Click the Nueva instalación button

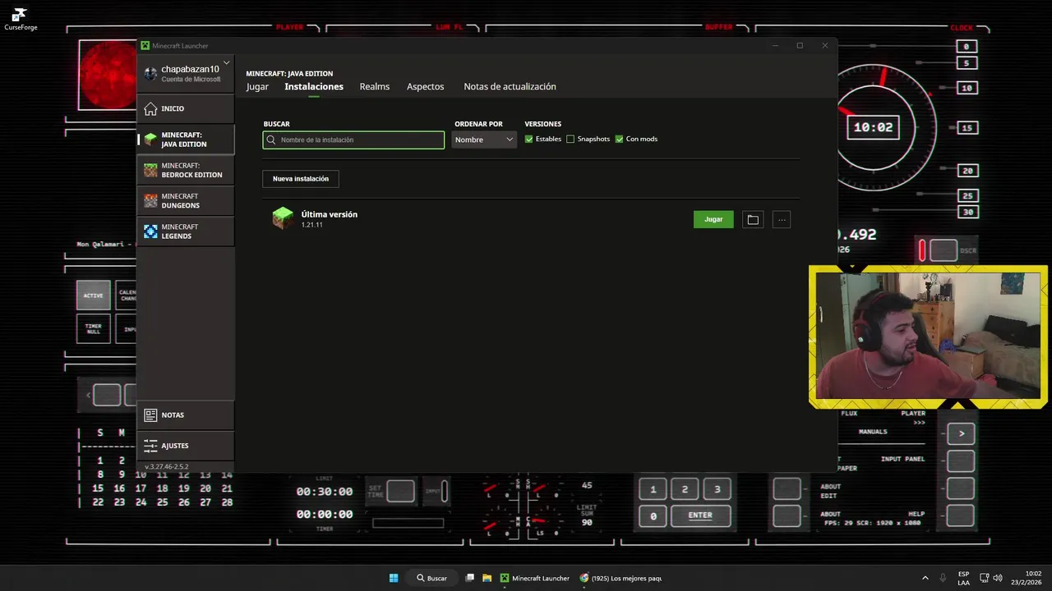pyautogui.click(x=301, y=178)
